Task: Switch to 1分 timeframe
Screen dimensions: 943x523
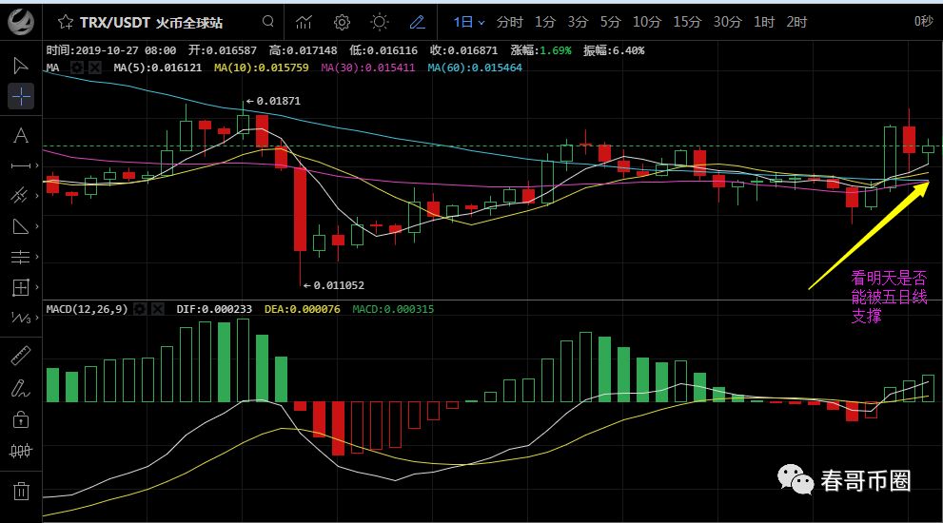Action: [x=545, y=22]
